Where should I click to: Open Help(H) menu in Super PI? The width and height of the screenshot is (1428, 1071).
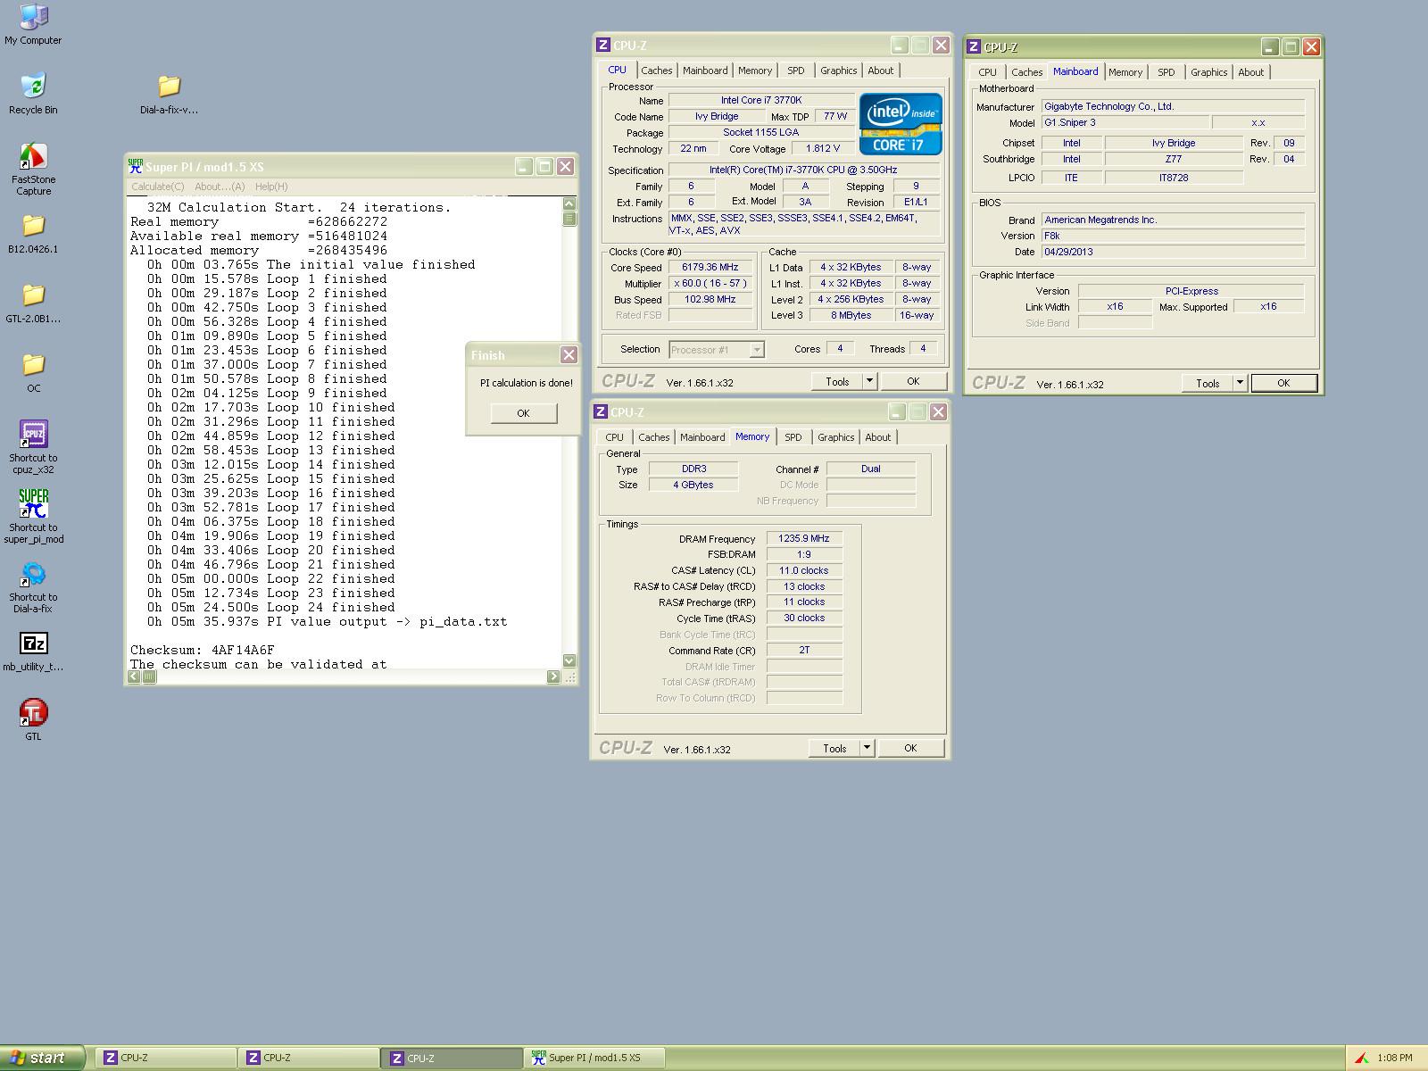[271, 187]
